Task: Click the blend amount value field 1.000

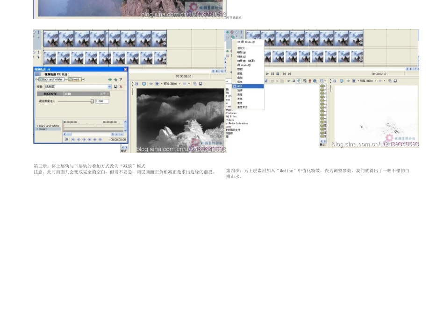Action: click(x=102, y=101)
